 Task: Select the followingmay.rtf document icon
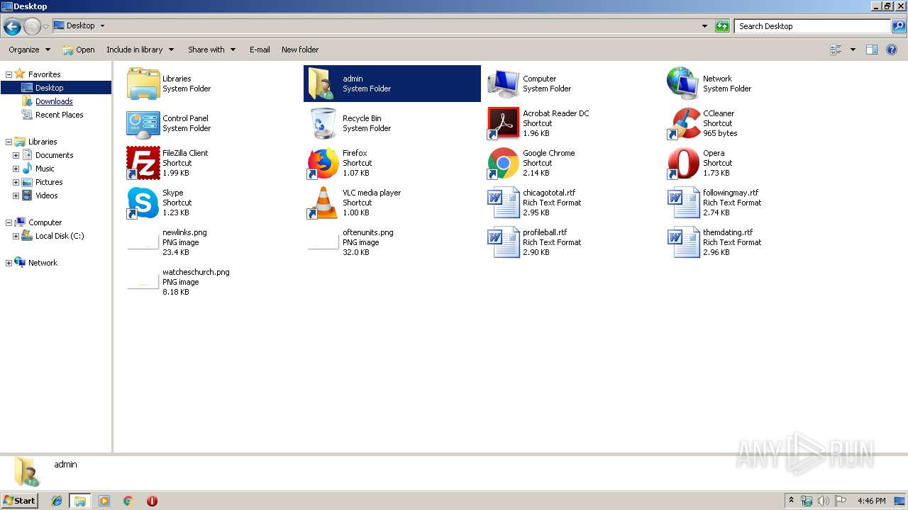(684, 203)
